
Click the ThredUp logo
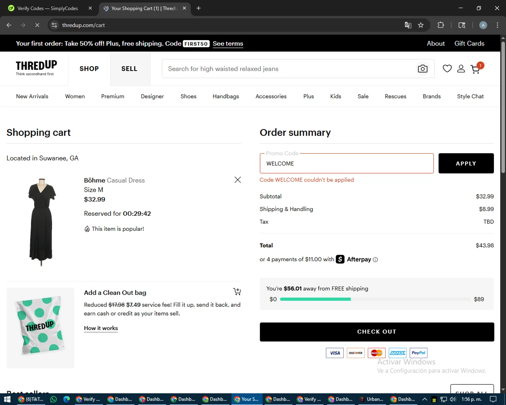click(x=36, y=68)
